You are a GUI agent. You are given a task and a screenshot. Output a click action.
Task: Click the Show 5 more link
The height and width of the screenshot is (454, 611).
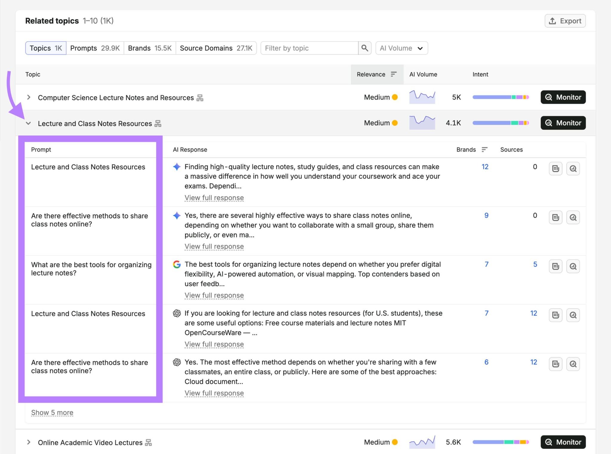[x=52, y=413]
